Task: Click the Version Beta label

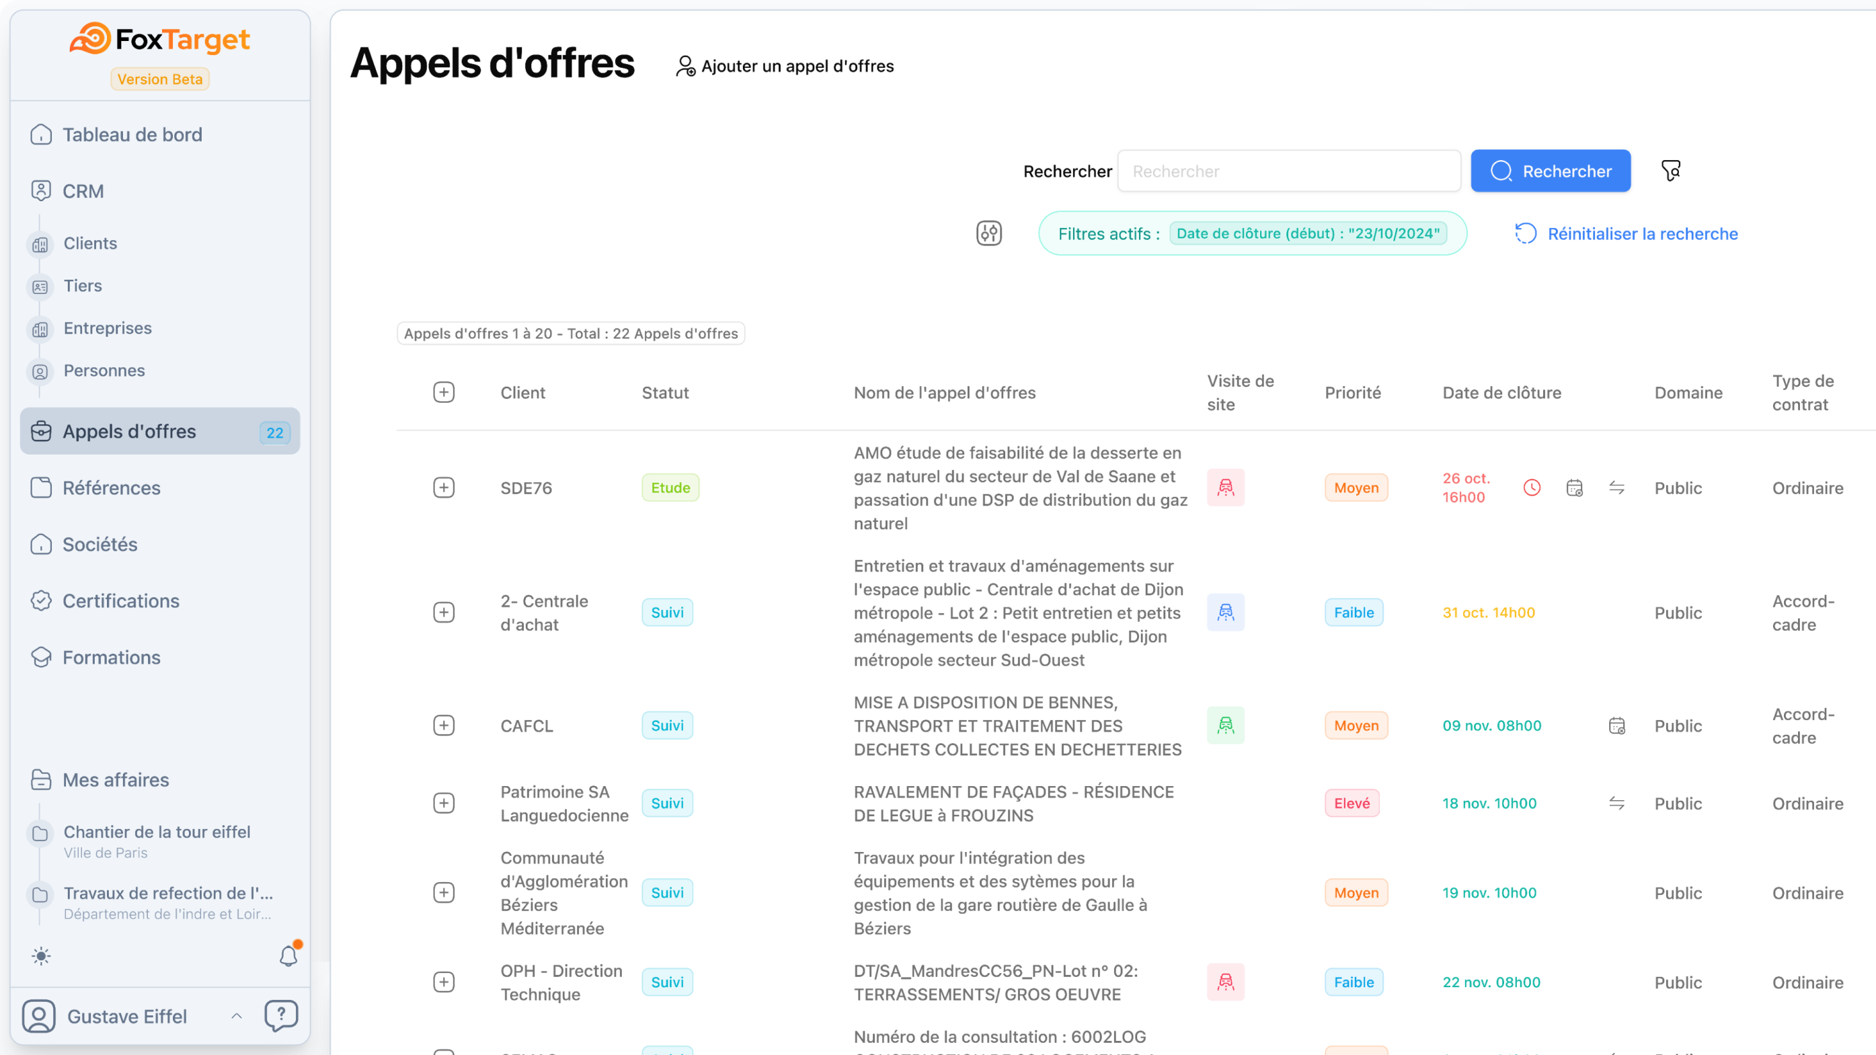Action: point(159,79)
